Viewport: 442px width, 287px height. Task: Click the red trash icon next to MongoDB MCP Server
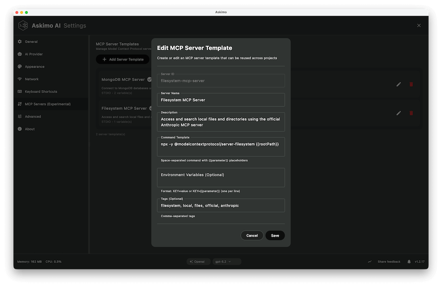click(x=411, y=84)
